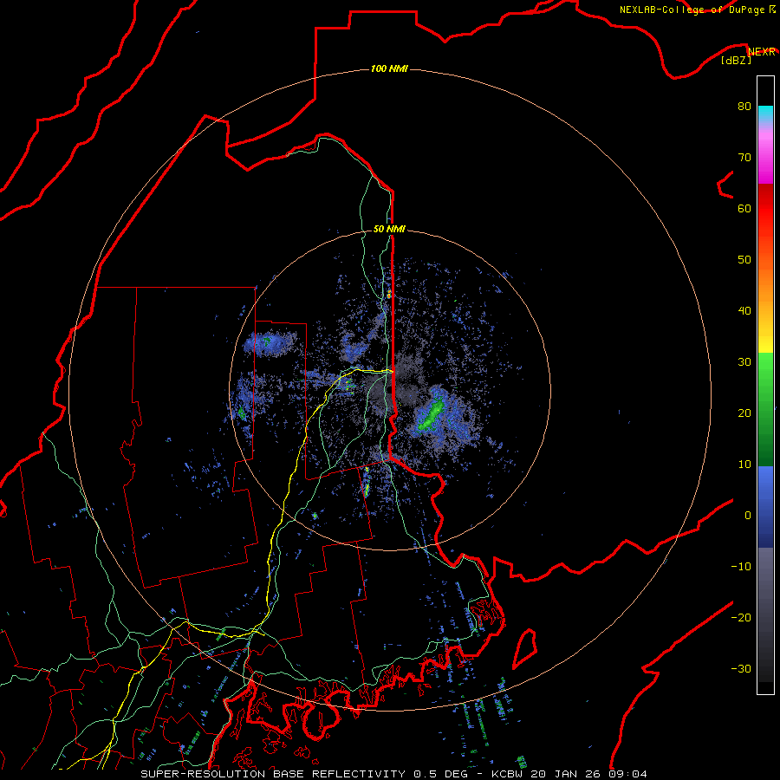The height and width of the screenshot is (780, 780).
Task: Click the dBZ units label above the scale
Action: (736, 60)
